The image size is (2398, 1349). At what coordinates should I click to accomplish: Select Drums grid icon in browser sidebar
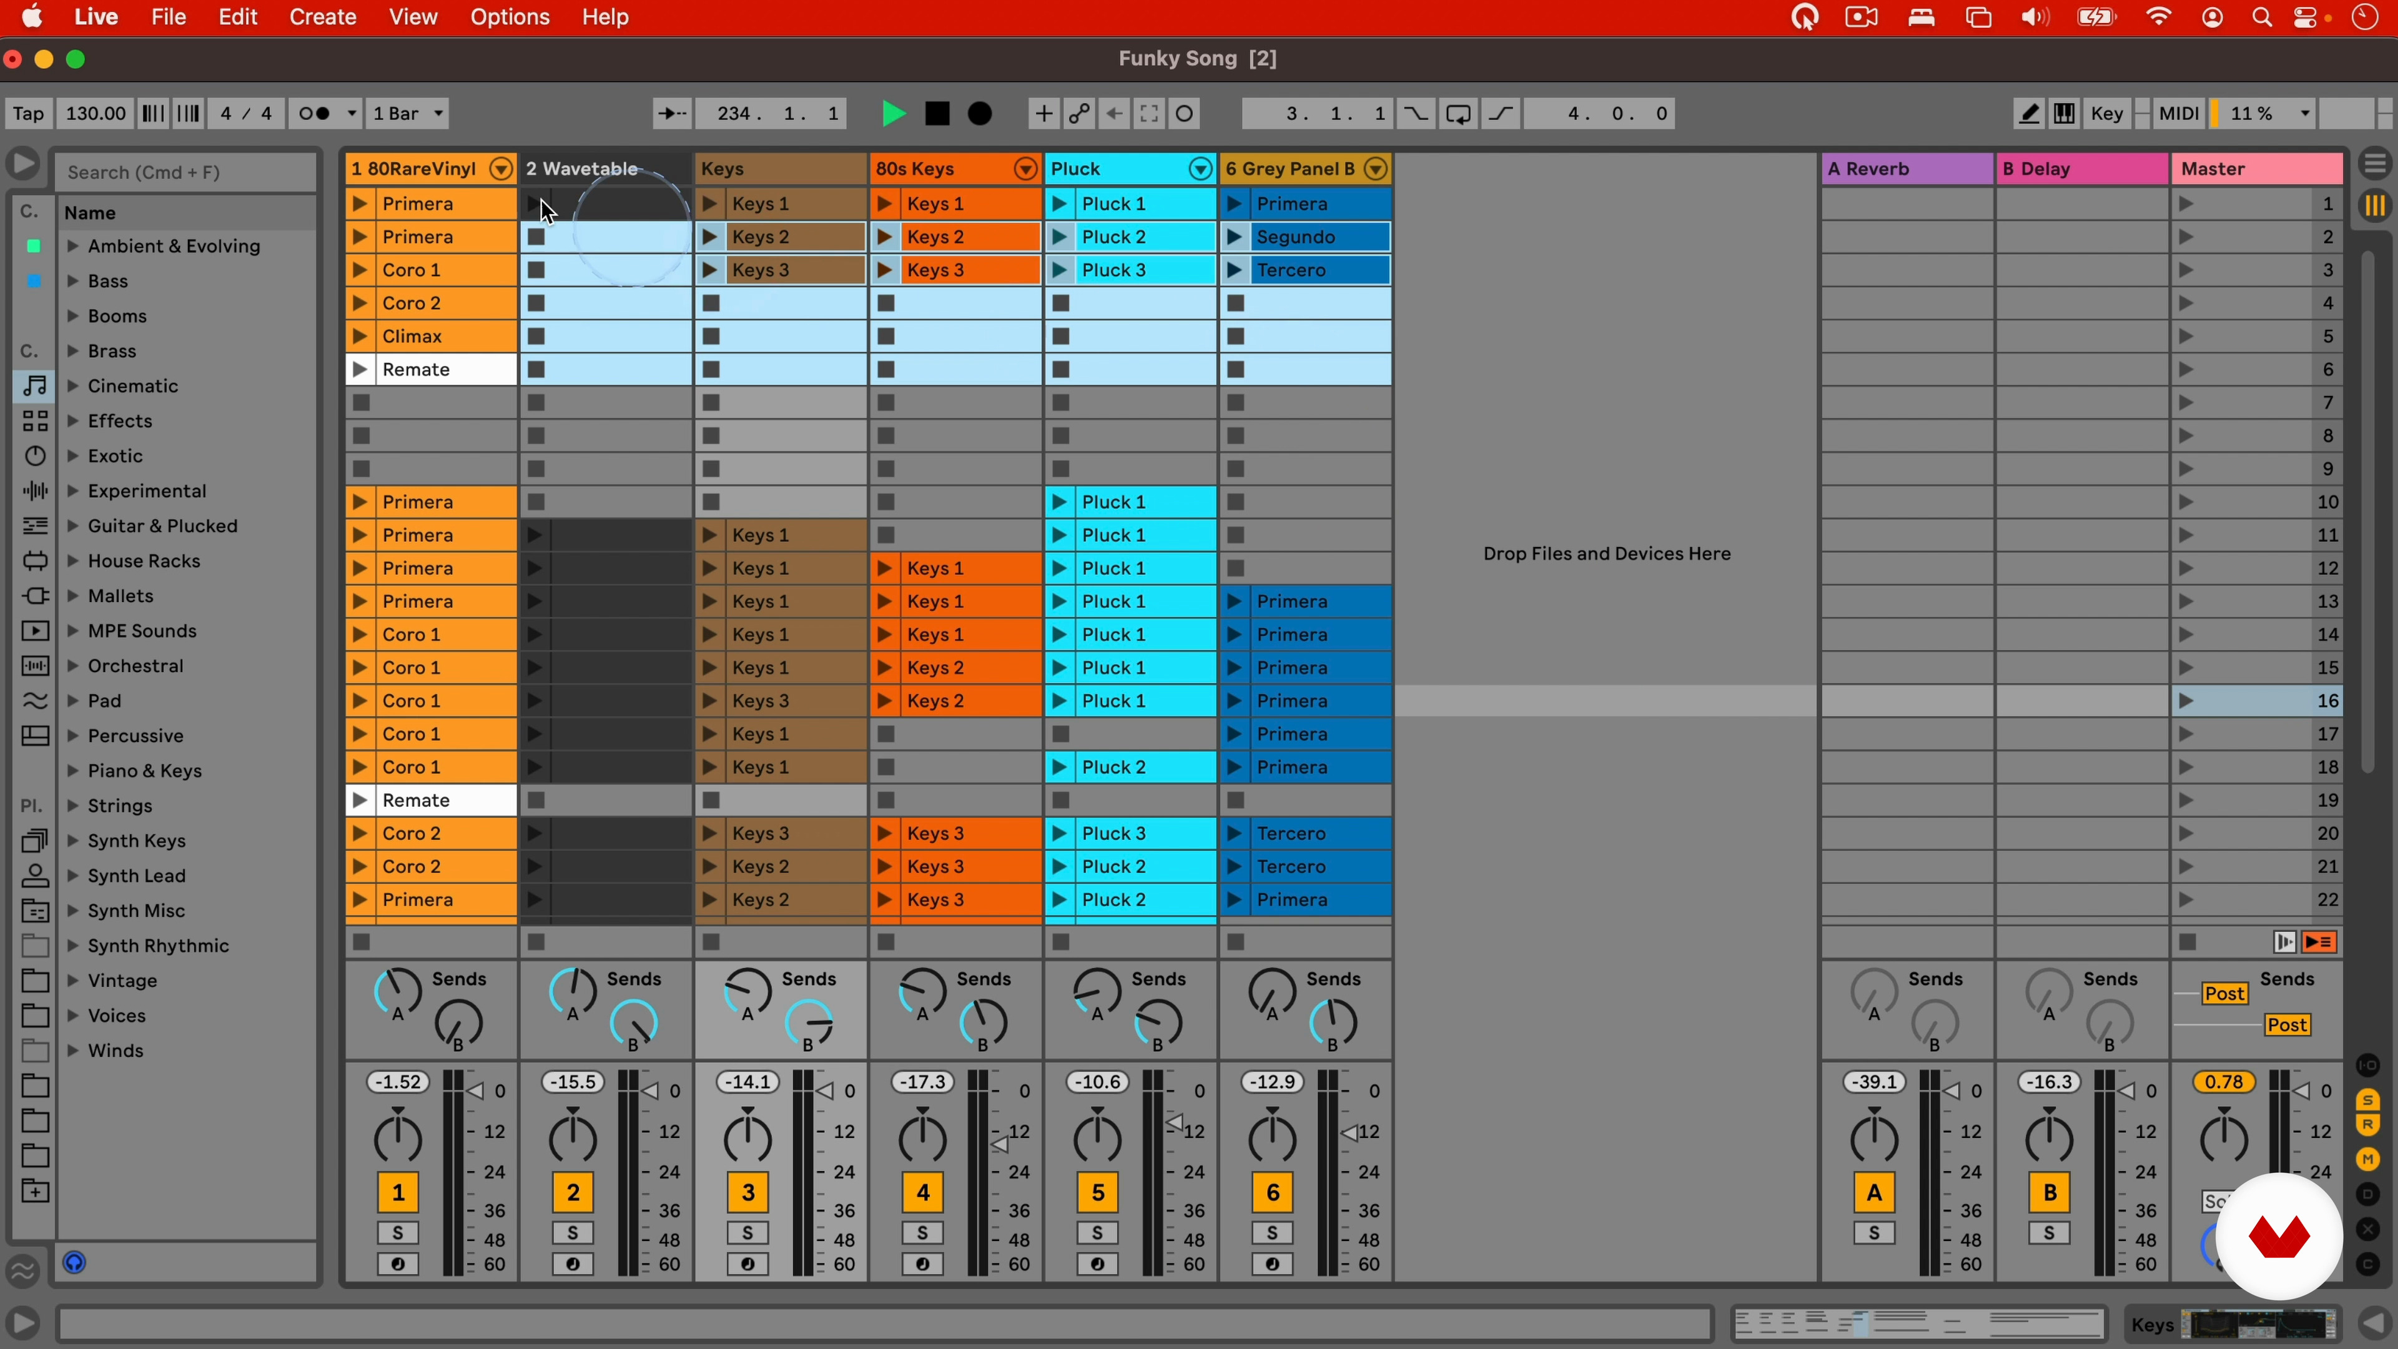34,421
